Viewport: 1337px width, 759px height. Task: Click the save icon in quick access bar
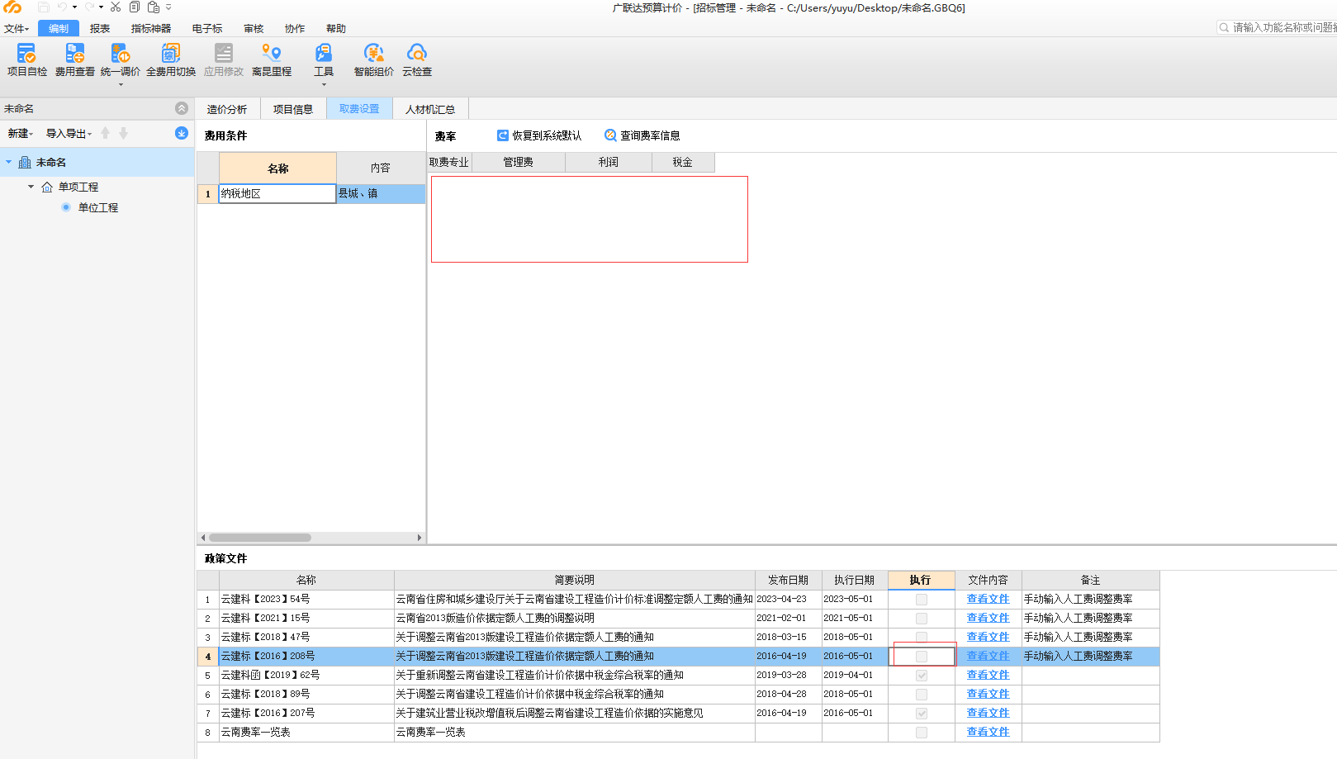[44, 7]
